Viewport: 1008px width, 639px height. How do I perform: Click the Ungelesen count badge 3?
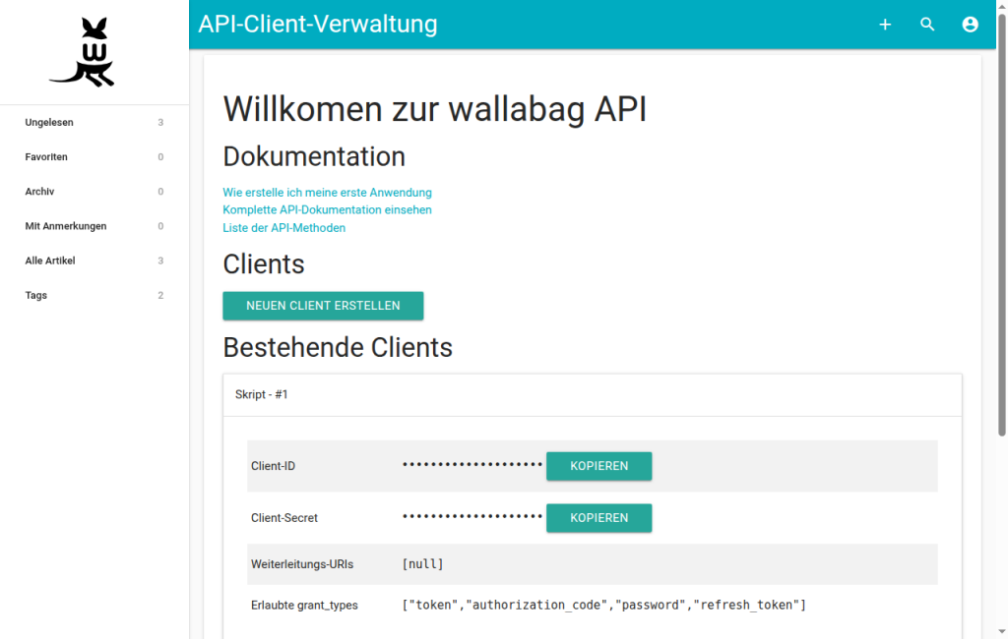point(160,122)
